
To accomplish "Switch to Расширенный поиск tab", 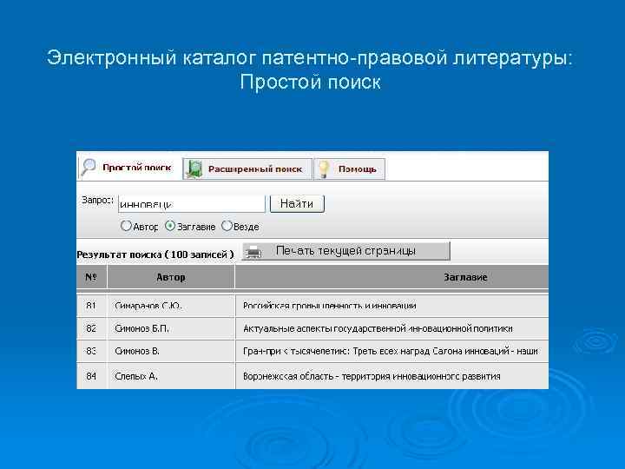I will coord(247,169).
